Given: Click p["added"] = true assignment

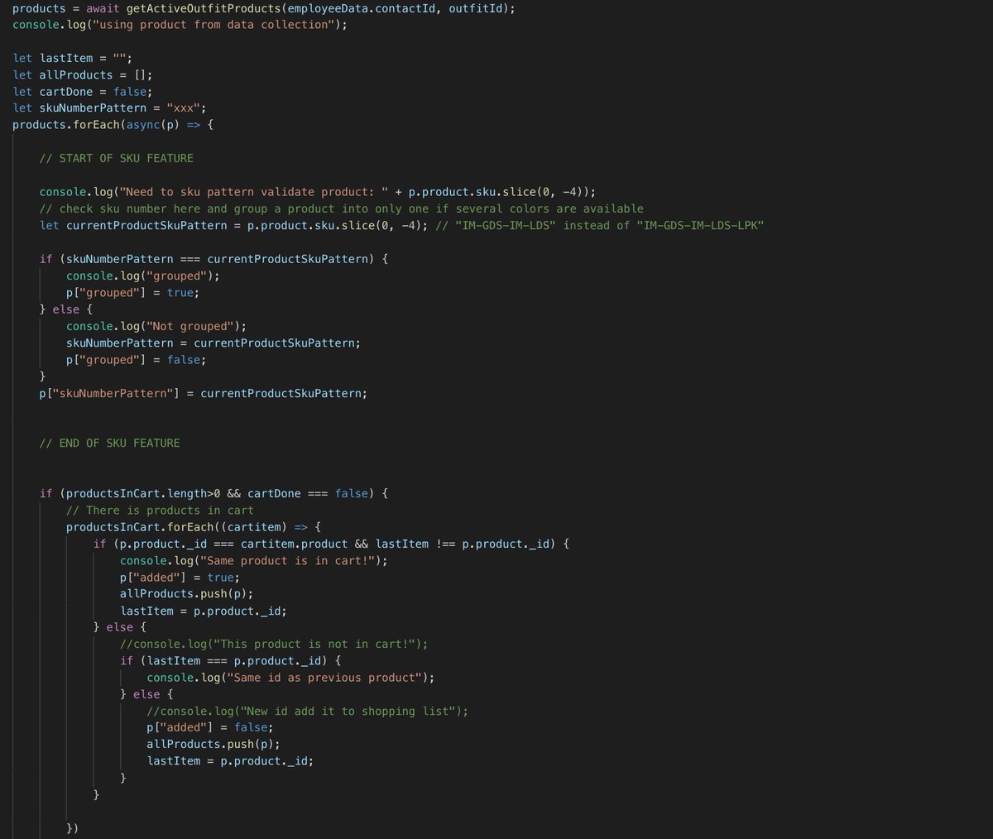Looking at the screenshot, I should [180, 577].
